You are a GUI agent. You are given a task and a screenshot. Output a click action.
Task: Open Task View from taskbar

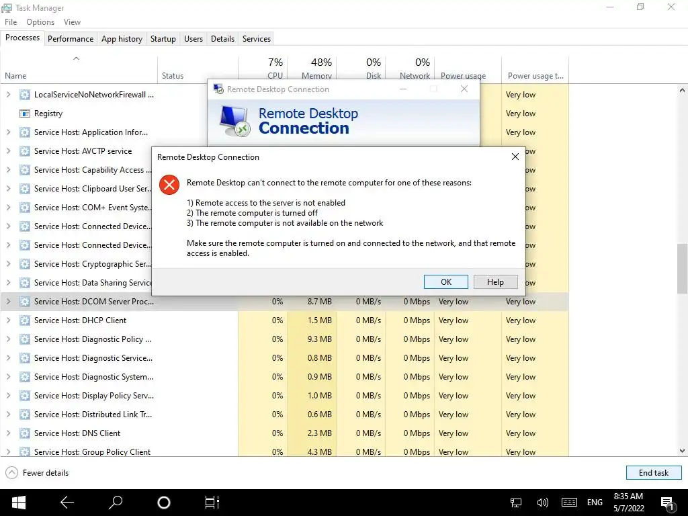click(212, 503)
